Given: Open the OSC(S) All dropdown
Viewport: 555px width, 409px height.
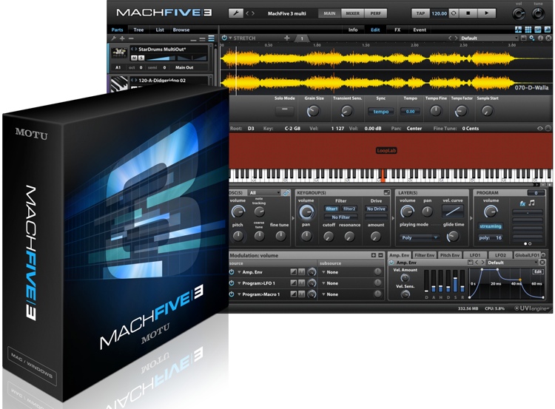Looking at the screenshot, I should (264, 193).
